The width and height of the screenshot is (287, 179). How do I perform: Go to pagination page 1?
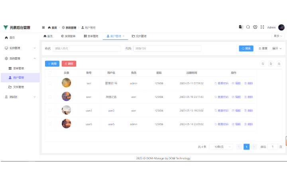point(247,147)
